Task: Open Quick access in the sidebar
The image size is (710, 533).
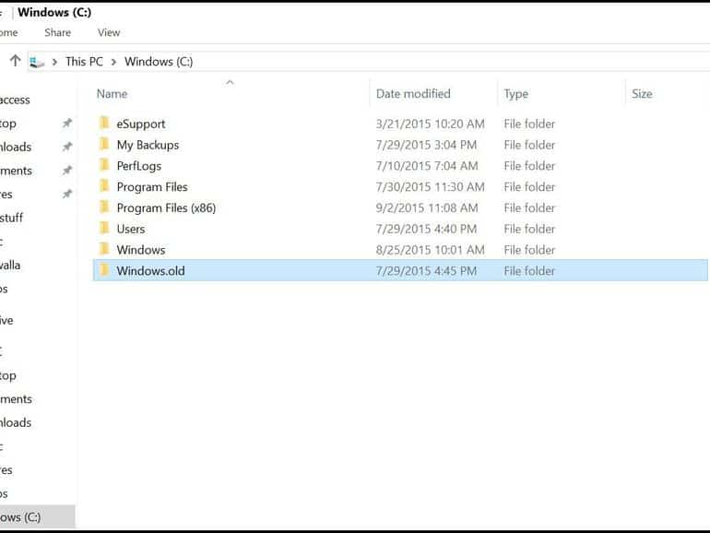Action: pos(15,100)
